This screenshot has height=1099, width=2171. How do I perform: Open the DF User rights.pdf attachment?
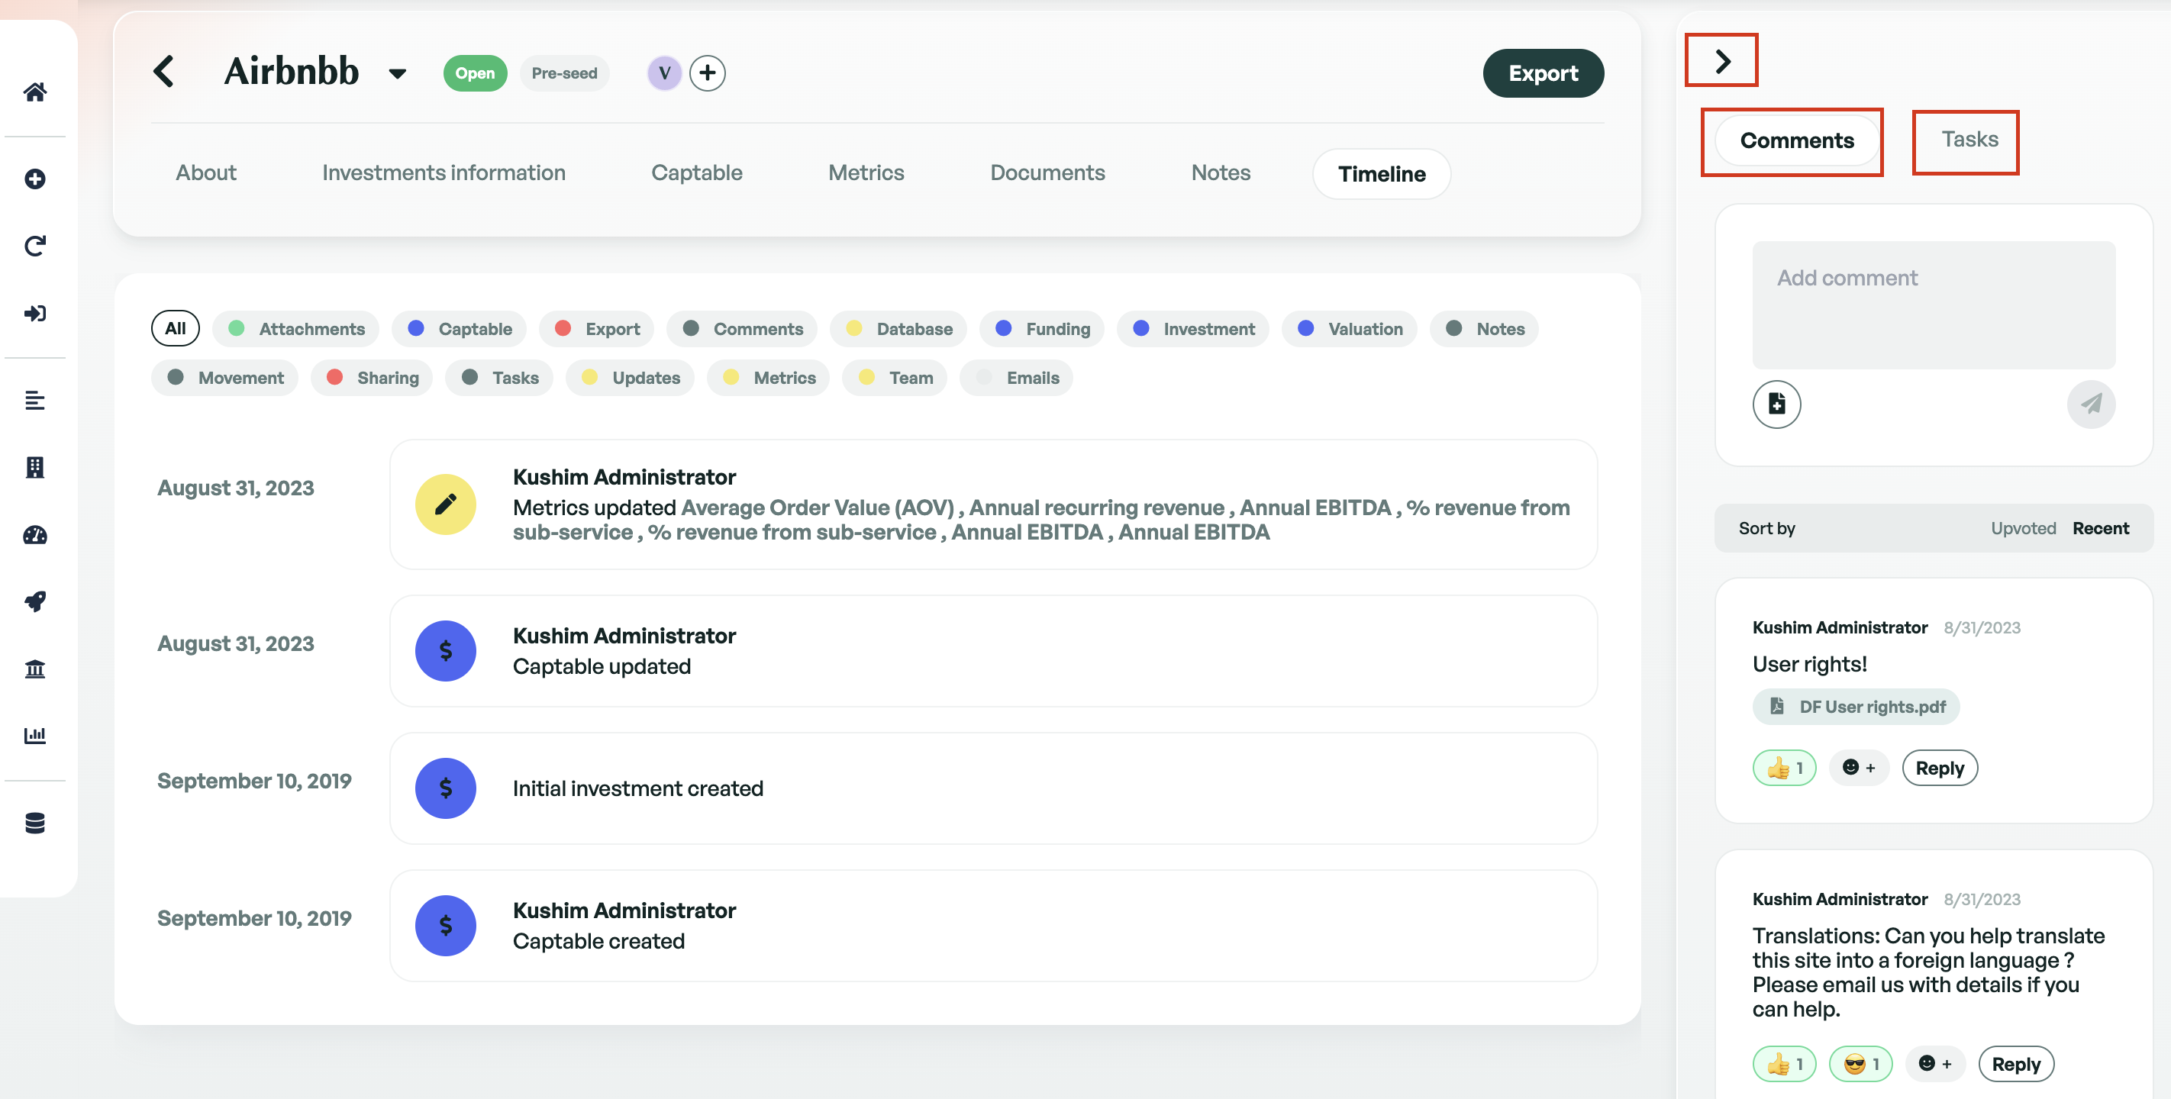tap(1856, 707)
